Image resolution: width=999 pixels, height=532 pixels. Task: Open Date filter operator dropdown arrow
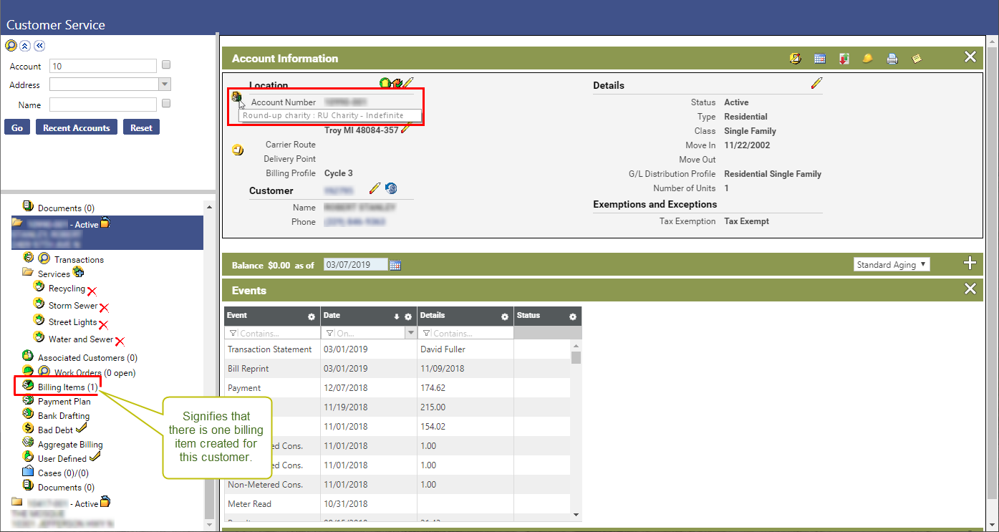pos(411,333)
